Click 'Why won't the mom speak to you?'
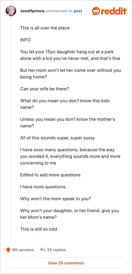132x274 pixels. pyautogui.click(x=55, y=199)
